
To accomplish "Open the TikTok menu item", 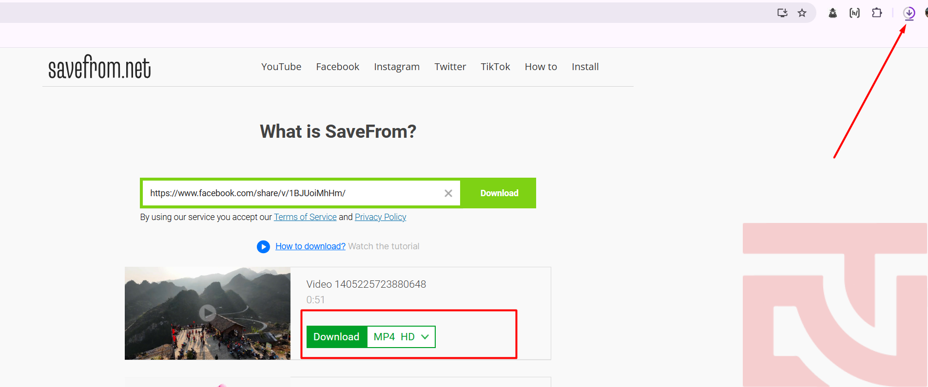I will [x=495, y=67].
